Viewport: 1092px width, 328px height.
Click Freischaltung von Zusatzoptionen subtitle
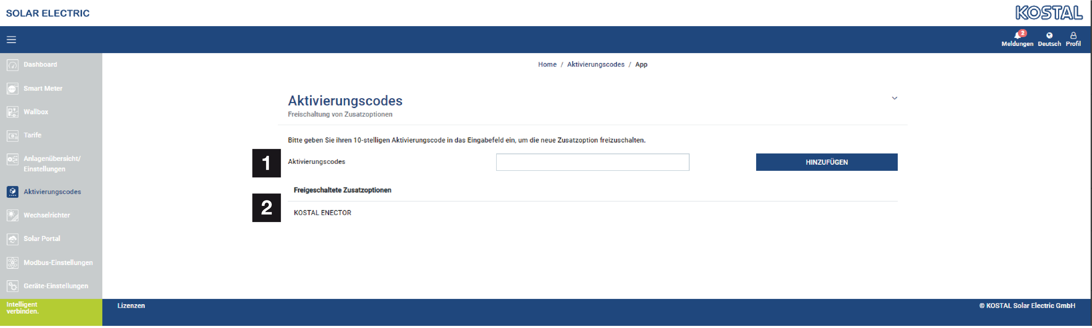coord(340,115)
